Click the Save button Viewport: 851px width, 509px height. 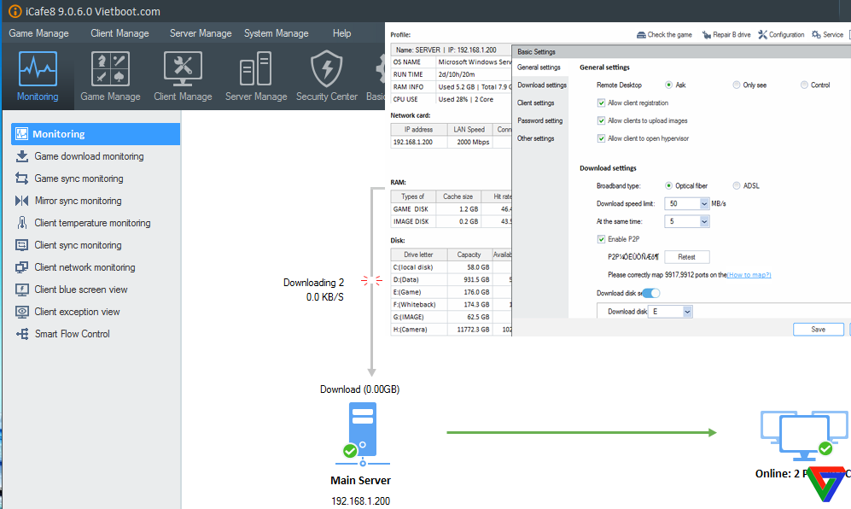click(x=818, y=330)
